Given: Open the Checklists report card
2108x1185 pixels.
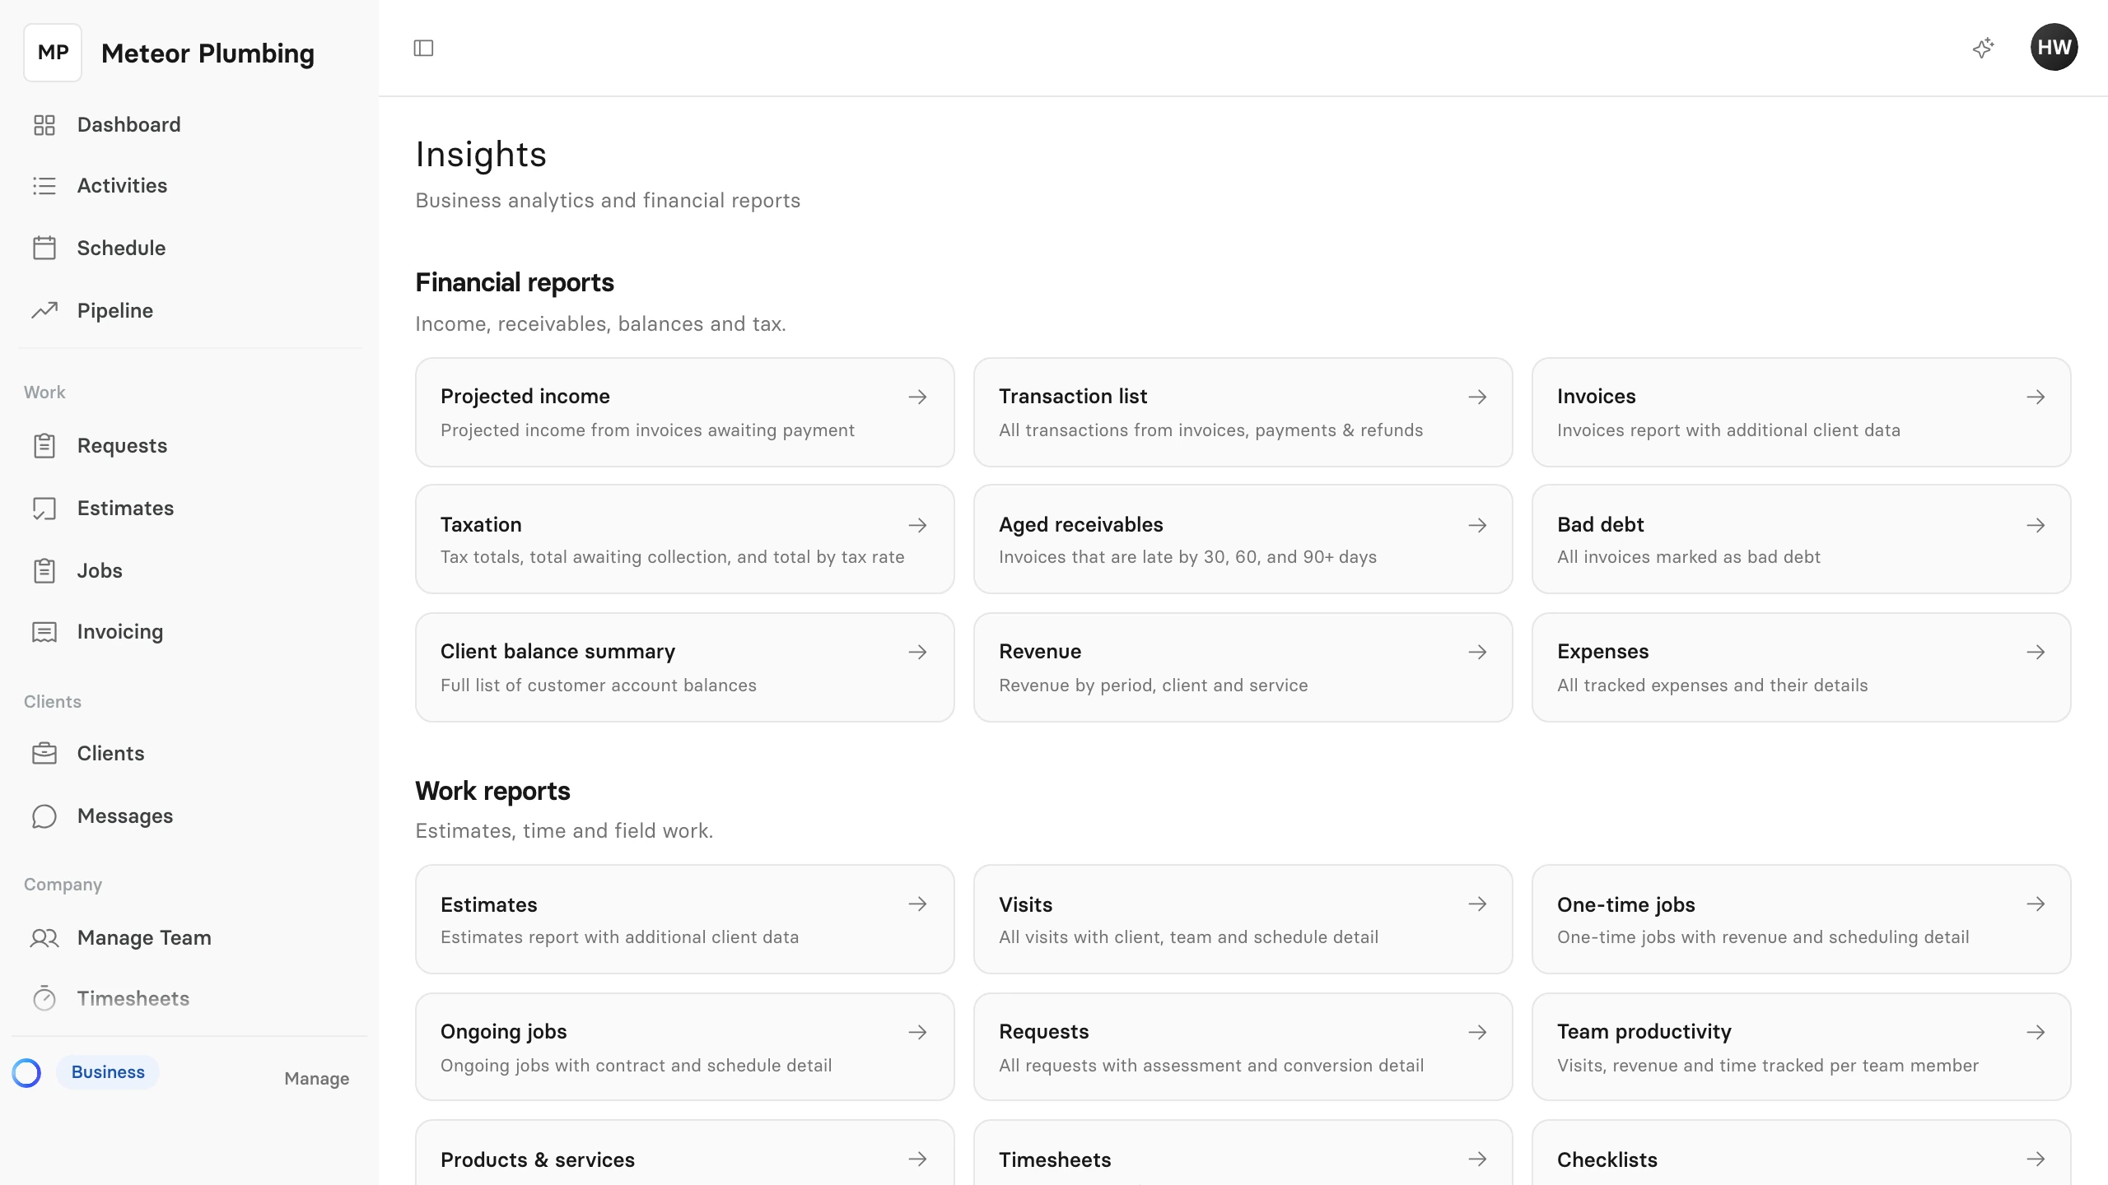Looking at the screenshot, I should [x=1801, y=1153].
